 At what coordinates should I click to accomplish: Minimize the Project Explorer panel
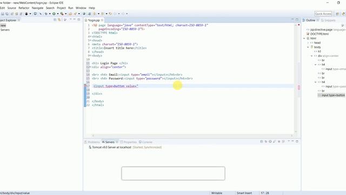[75, 19]
